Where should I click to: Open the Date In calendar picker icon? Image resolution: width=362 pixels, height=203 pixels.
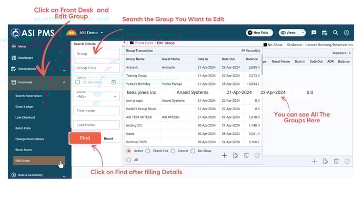point(114,82)
